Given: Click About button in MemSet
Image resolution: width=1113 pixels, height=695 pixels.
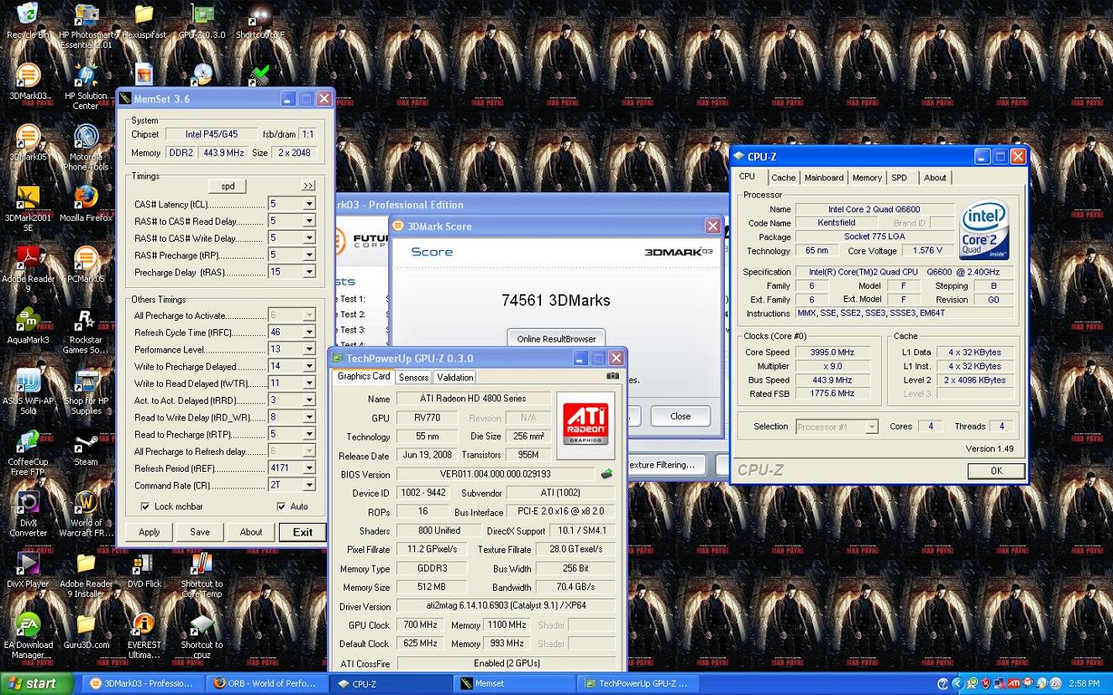Looking at the screenshot, I should (x=251, y=532).
